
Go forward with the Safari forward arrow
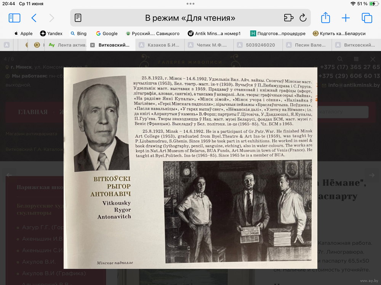coord(51,18)
